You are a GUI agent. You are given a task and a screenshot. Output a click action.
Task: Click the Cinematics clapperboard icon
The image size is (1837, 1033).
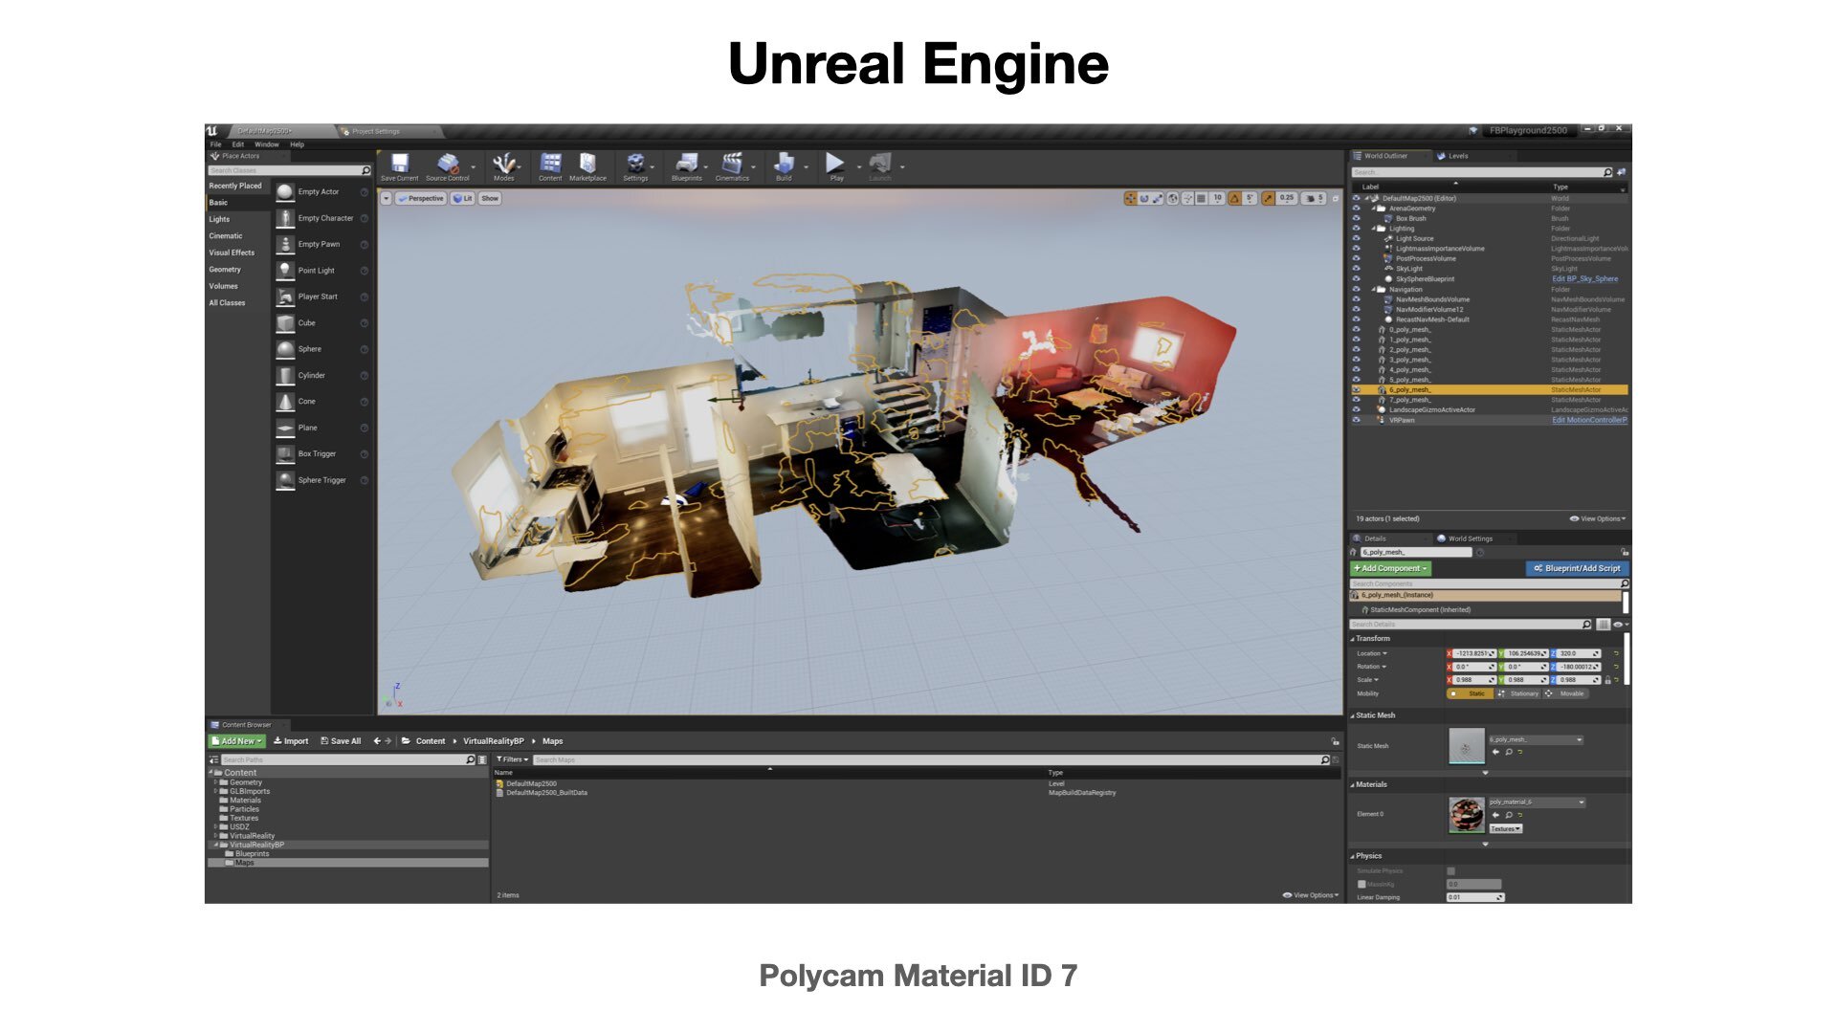(732, 164)
